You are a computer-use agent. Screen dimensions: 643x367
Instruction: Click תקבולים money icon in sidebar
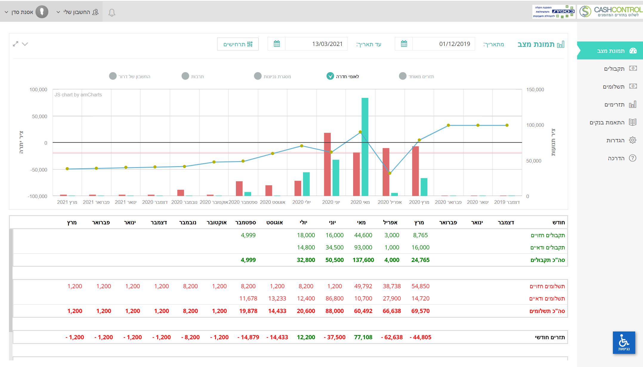[x=633, y=68]
